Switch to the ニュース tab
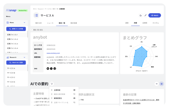The width and height of the screenshot is (169, 109). (50, 23)
